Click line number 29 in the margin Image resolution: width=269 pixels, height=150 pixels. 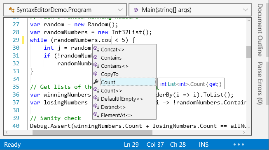16,40
